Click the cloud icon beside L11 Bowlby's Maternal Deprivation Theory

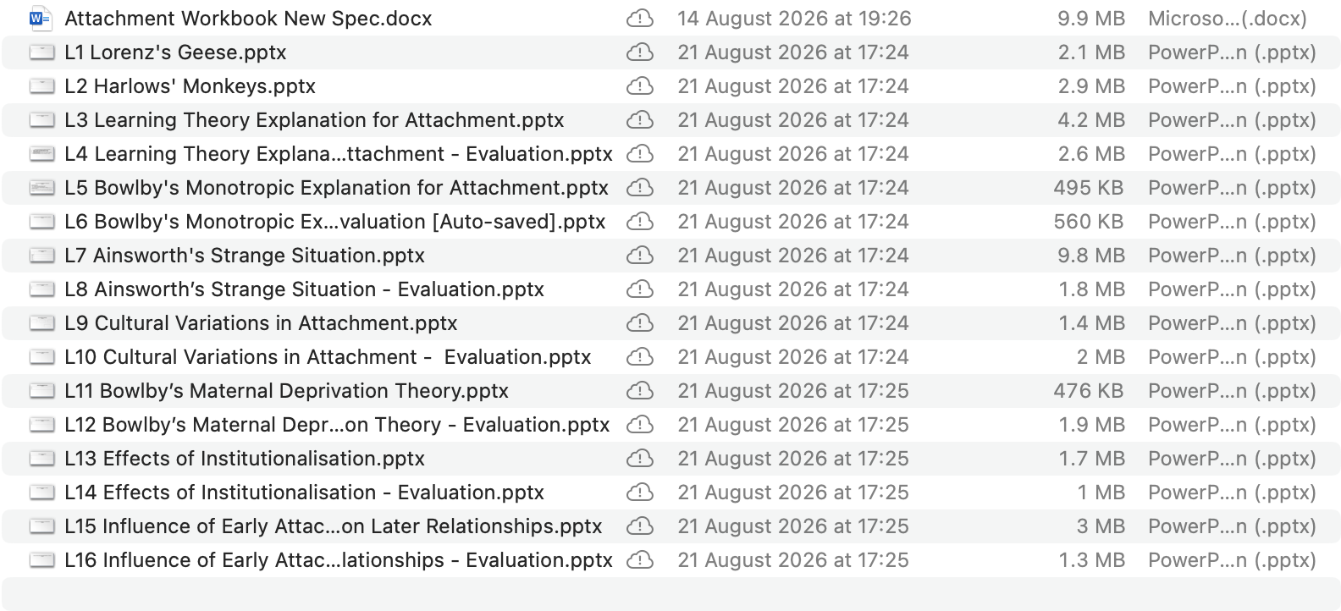[640, 391]
